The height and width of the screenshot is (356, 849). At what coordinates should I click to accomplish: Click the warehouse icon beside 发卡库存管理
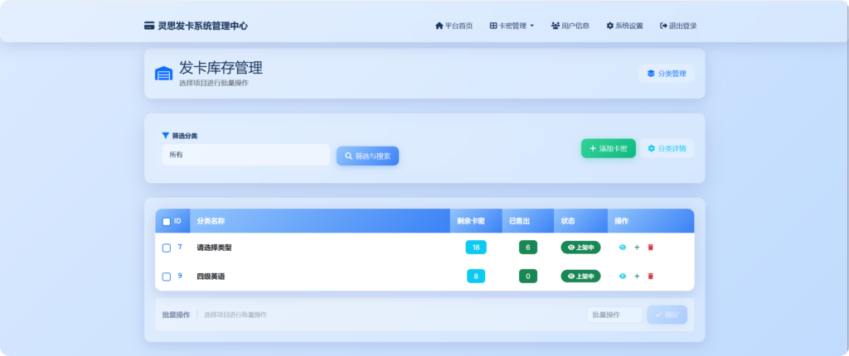[x=163, y=74]
